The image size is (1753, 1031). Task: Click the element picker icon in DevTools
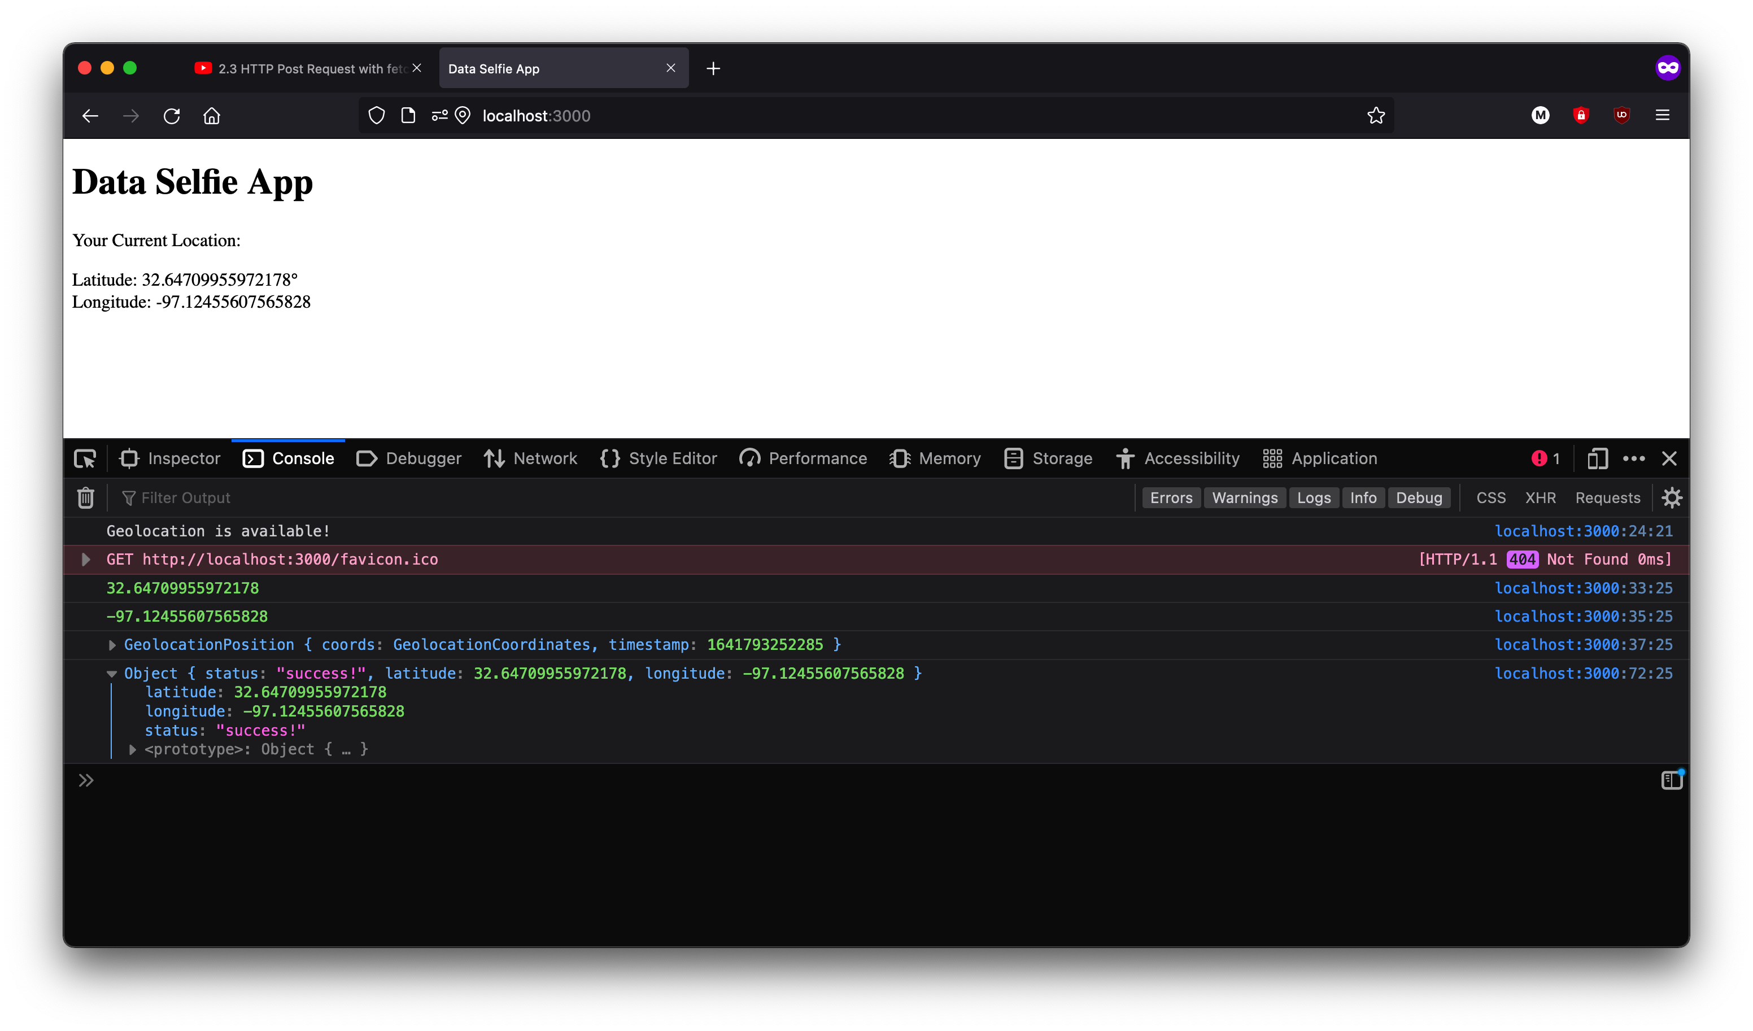pyautogui.click(x=85, y=458)
